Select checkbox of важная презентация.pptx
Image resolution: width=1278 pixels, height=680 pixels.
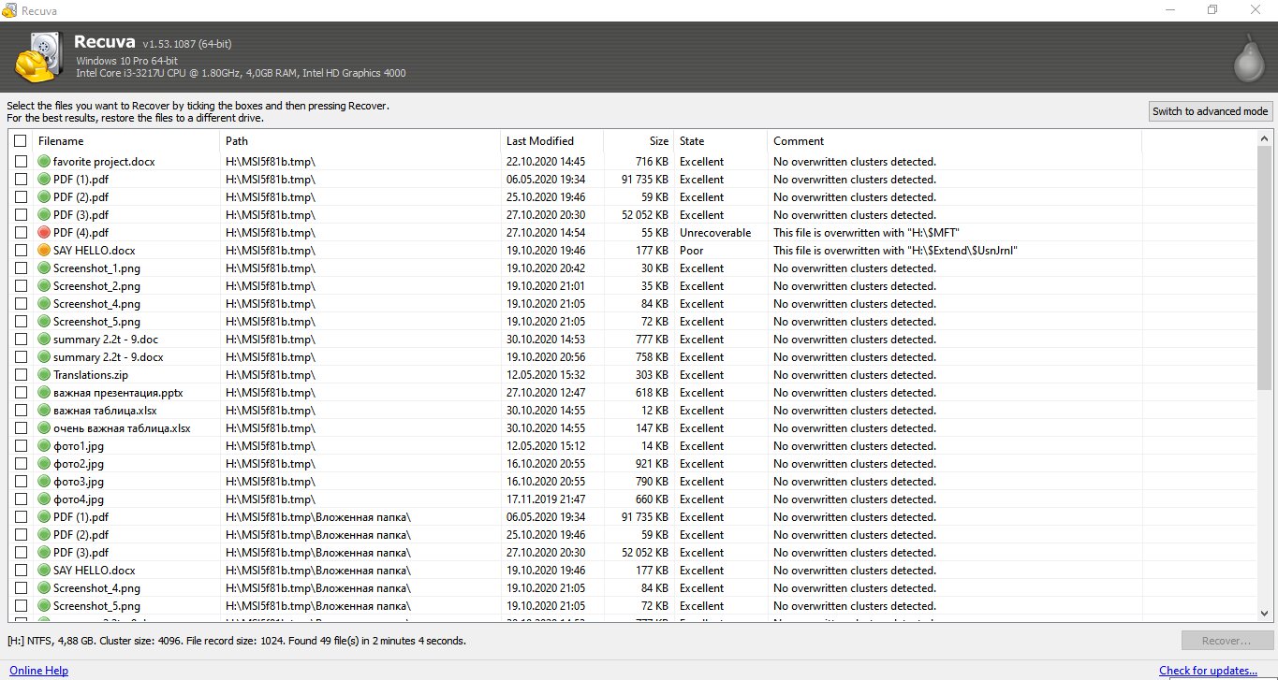(x=21, y=393)
